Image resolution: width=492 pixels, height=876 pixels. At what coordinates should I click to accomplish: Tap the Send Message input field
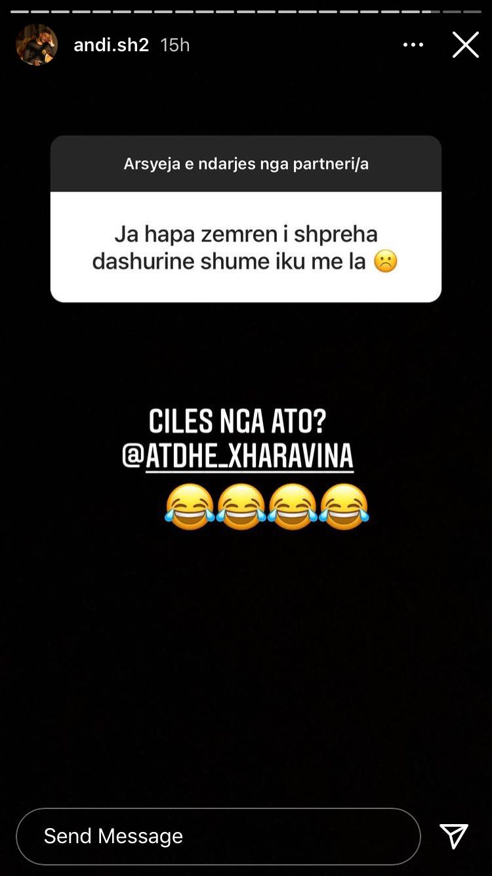pyautogui.click(x=218, y=836)
